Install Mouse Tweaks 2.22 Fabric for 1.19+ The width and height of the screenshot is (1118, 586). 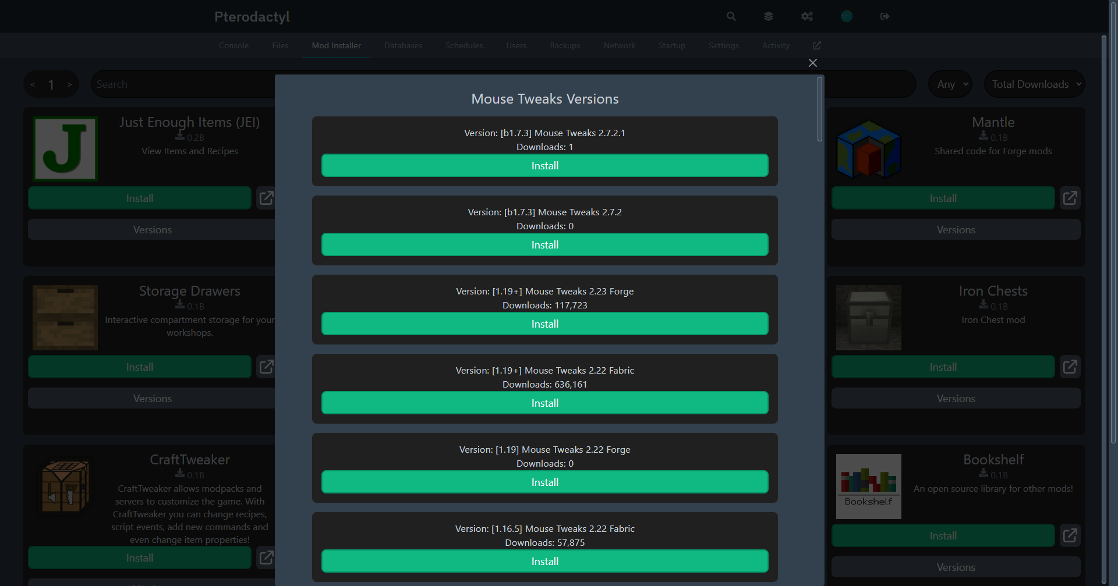click(544, 403)
